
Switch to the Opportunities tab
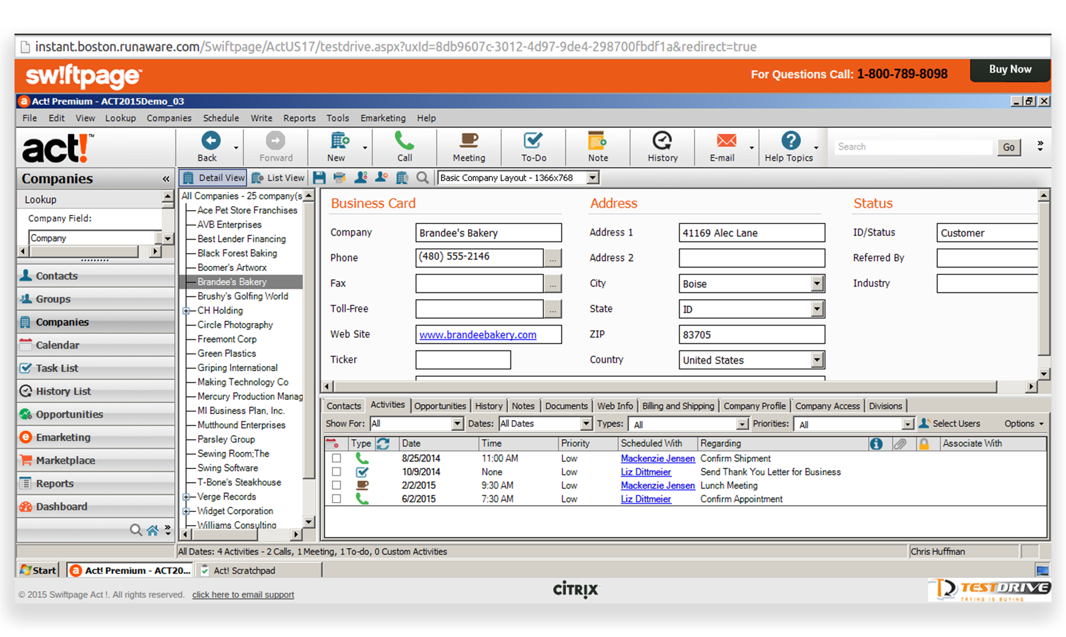(440, 406)
